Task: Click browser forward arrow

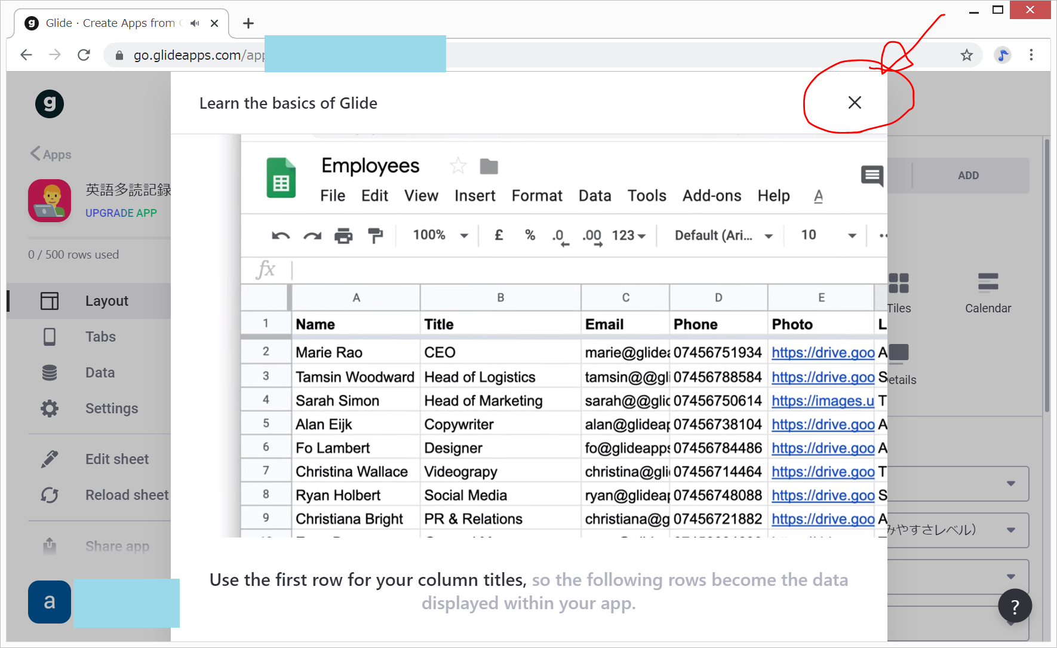Action: (x=55, y=55)
